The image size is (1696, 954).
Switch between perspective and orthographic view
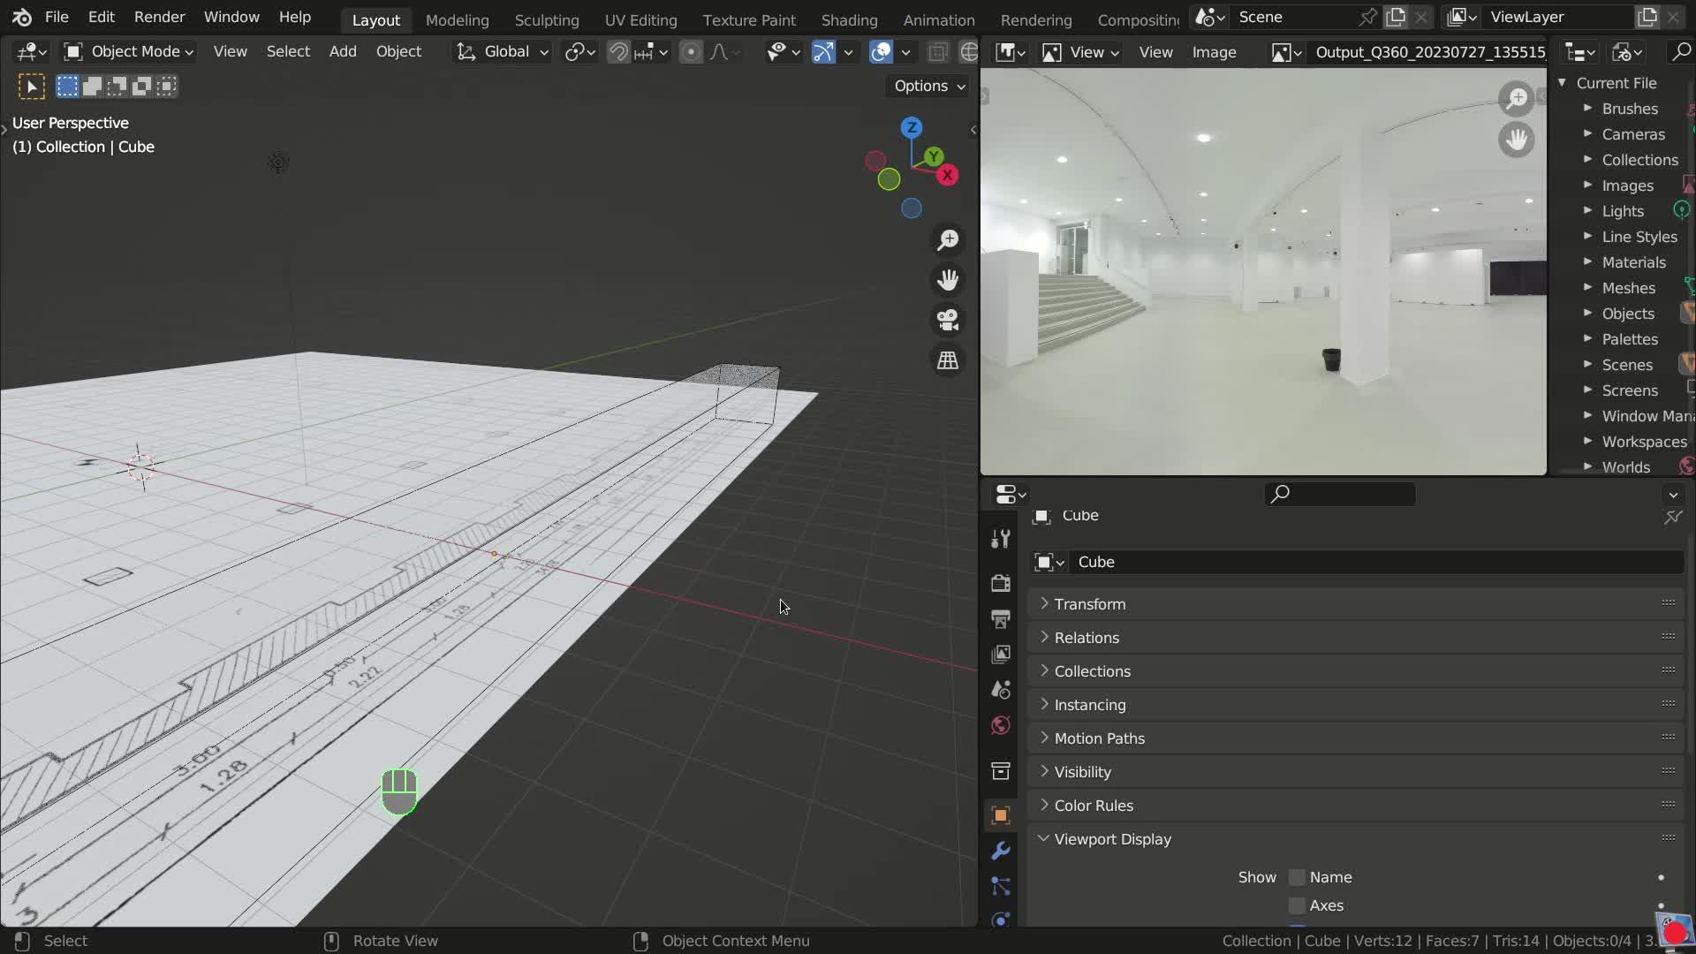pyautogui.click(x=948, y=360)
